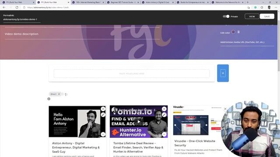Edit the Tomba card with the pencil icon
Image resolution: width=280 pixels, height=157 pixels.
pyautogui.click(x=164, y=115)
